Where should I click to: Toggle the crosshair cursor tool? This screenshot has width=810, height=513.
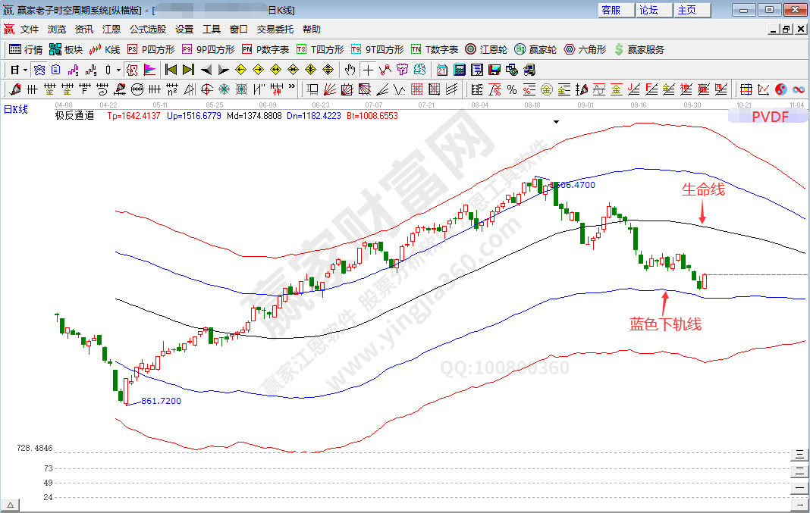[x=367, y=70]
